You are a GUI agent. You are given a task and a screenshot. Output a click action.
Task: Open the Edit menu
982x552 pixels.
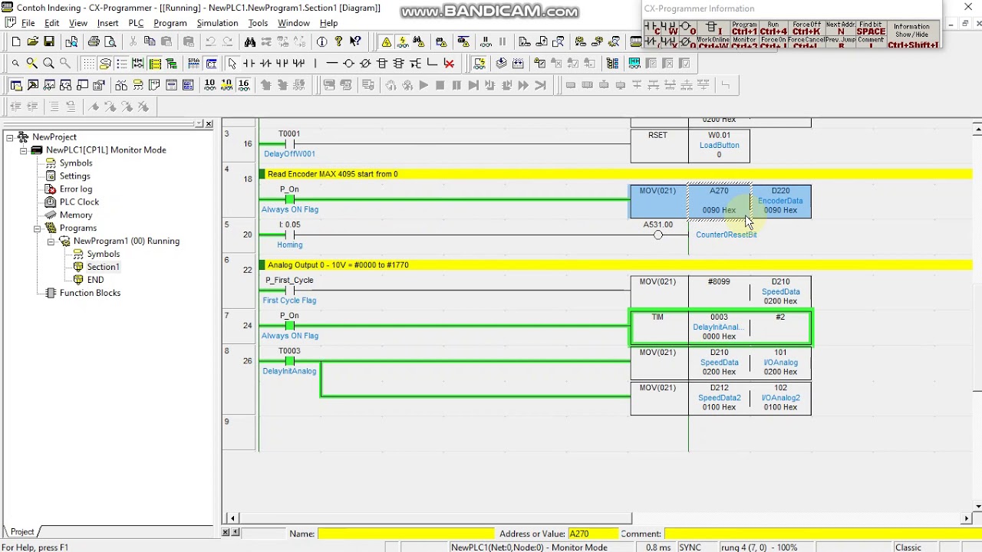(52, 23)
